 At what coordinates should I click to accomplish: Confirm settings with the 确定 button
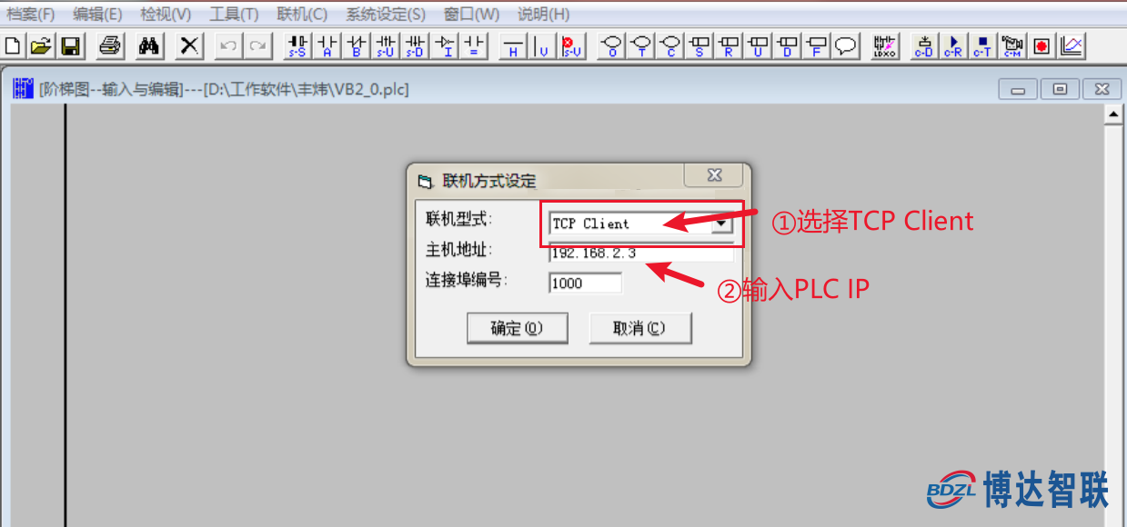coord(517,327)
